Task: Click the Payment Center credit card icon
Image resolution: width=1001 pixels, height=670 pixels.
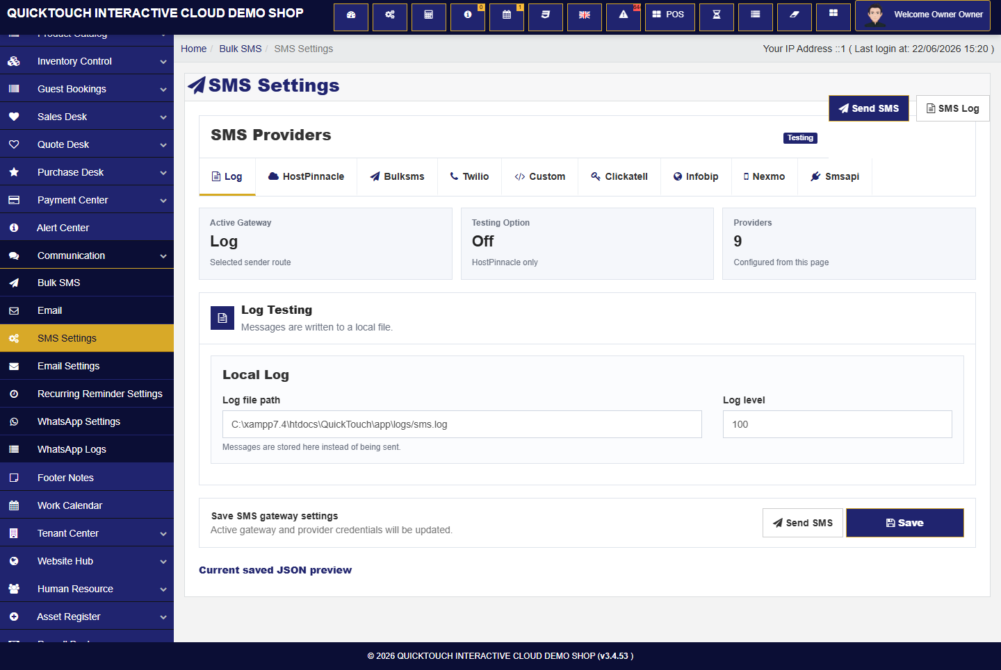Action: [14, 200]
